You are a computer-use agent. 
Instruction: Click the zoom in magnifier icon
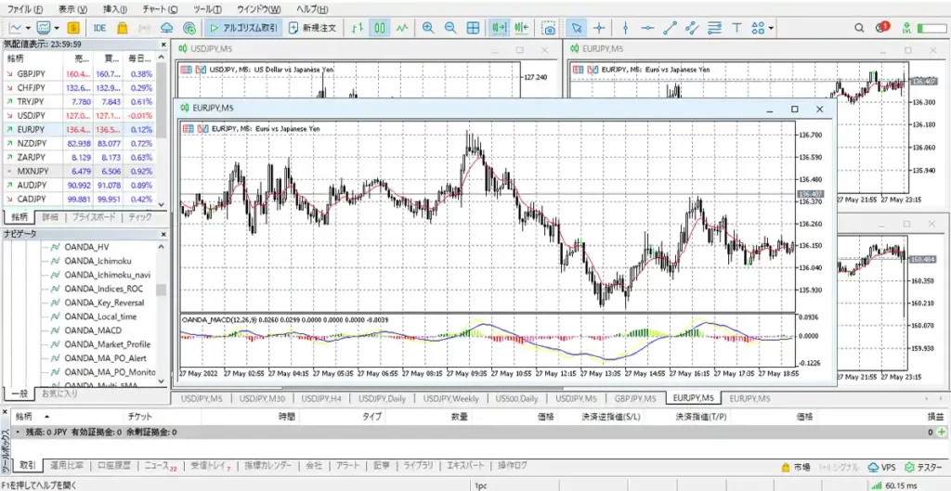pyautogui.click(x=428, y=28)
